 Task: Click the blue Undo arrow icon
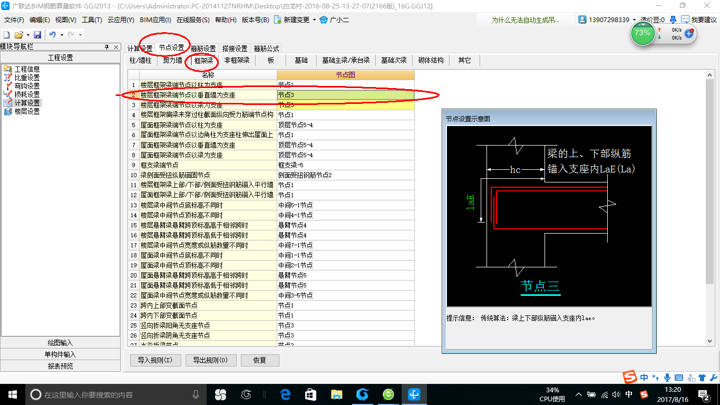(53, 34)
